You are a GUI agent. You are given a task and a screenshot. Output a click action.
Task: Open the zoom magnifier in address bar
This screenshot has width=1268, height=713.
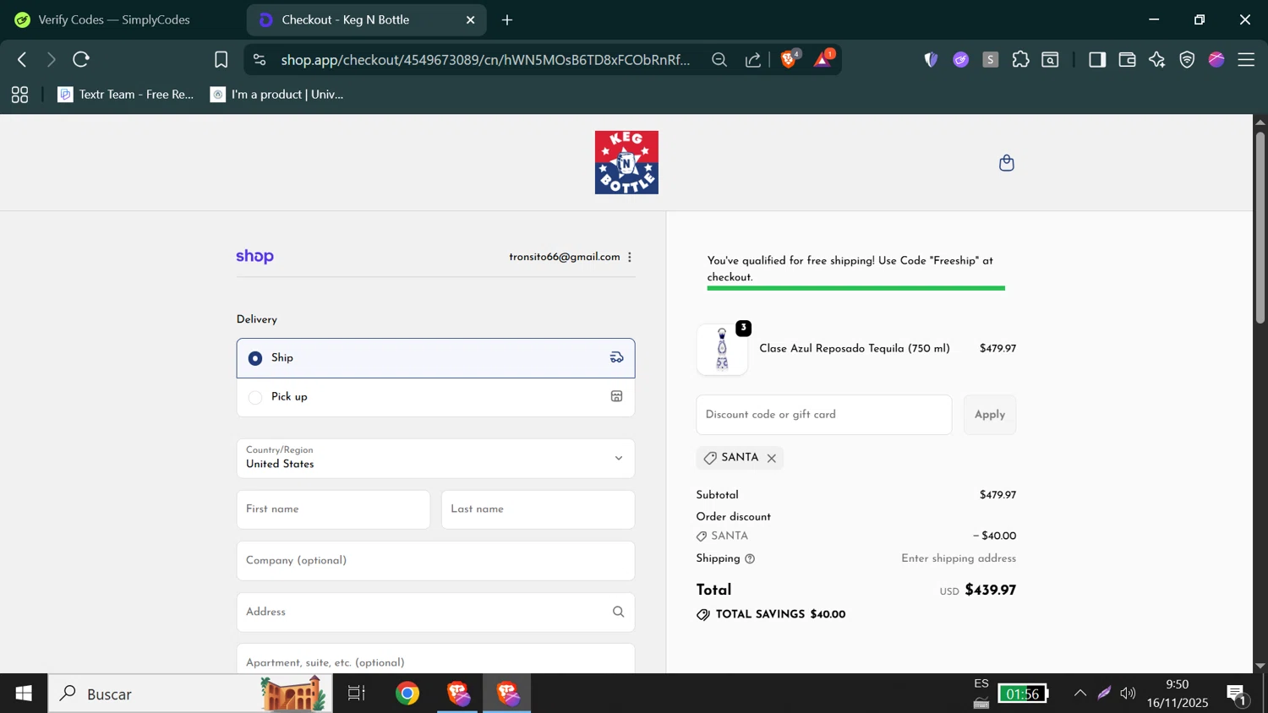[719, 59]
